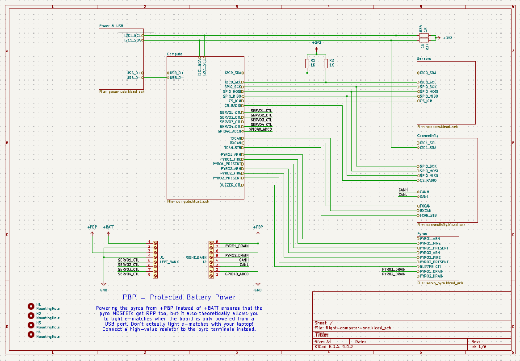
Task: Select the "PBP = Protected Battery Power" heading text
Action: click(x=179, y=297)
